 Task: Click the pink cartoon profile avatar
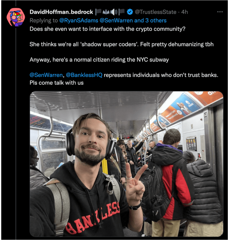[16, 17]
